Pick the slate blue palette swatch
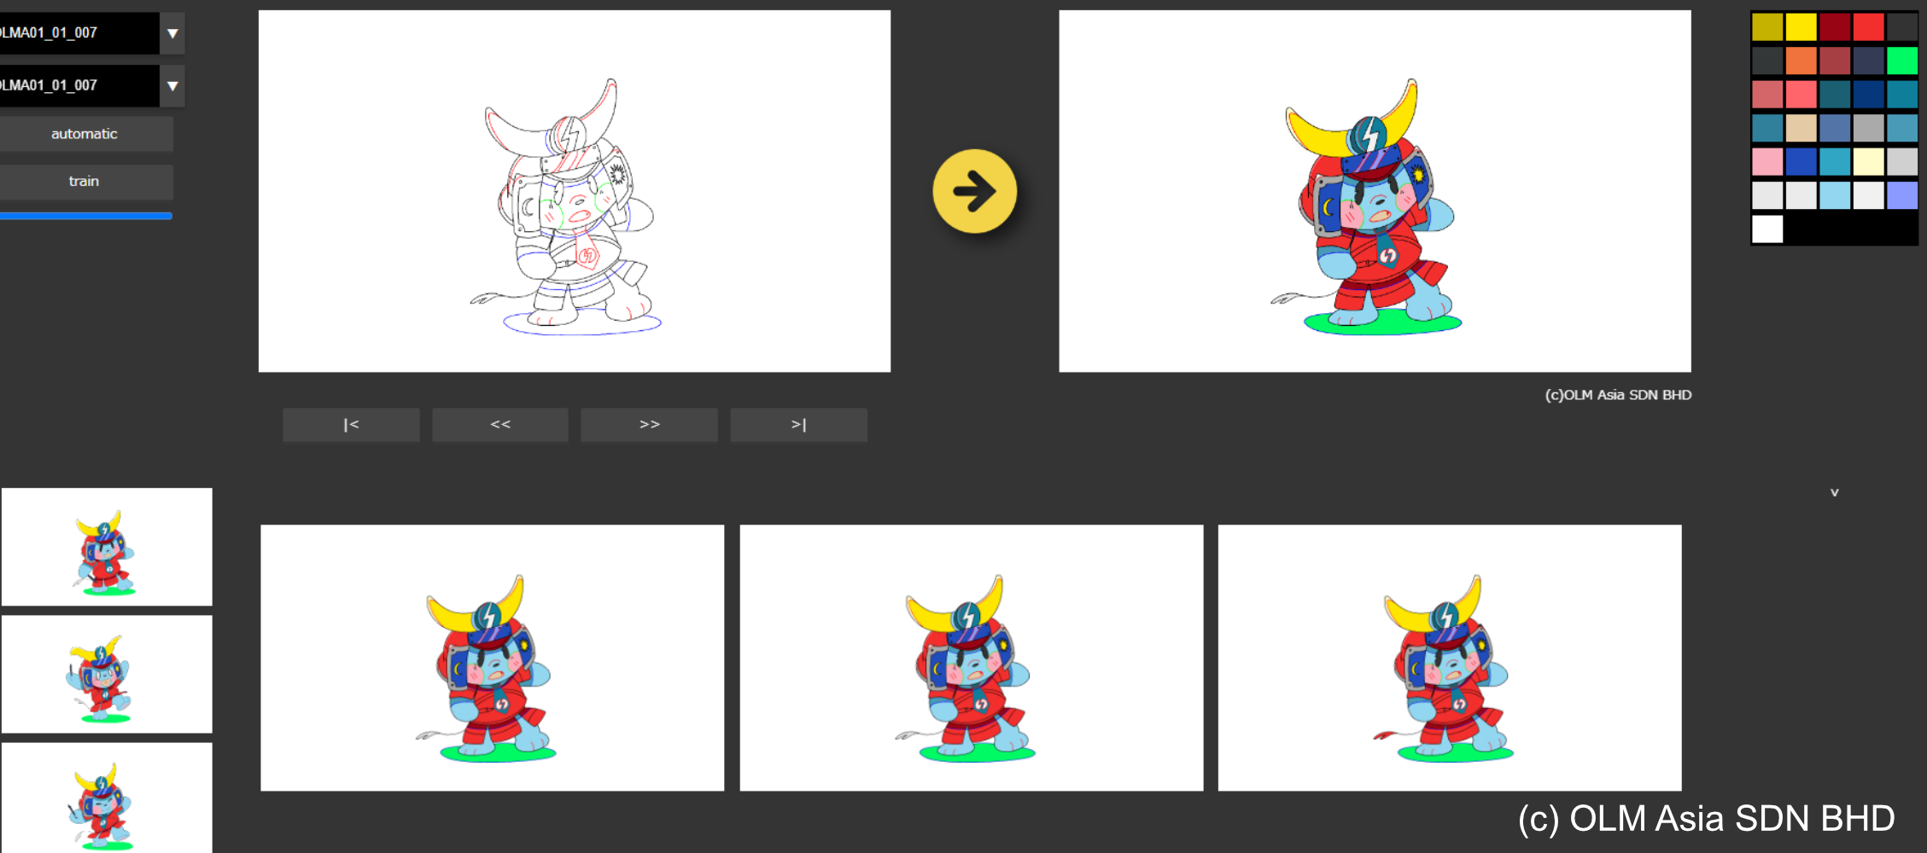Screen dimensions: 1927x853 [x=1835, y=128]
